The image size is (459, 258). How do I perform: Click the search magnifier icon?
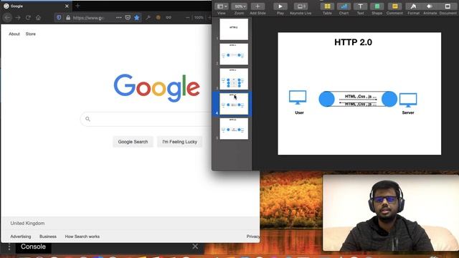pyautogui.click(x=87, y=119)
